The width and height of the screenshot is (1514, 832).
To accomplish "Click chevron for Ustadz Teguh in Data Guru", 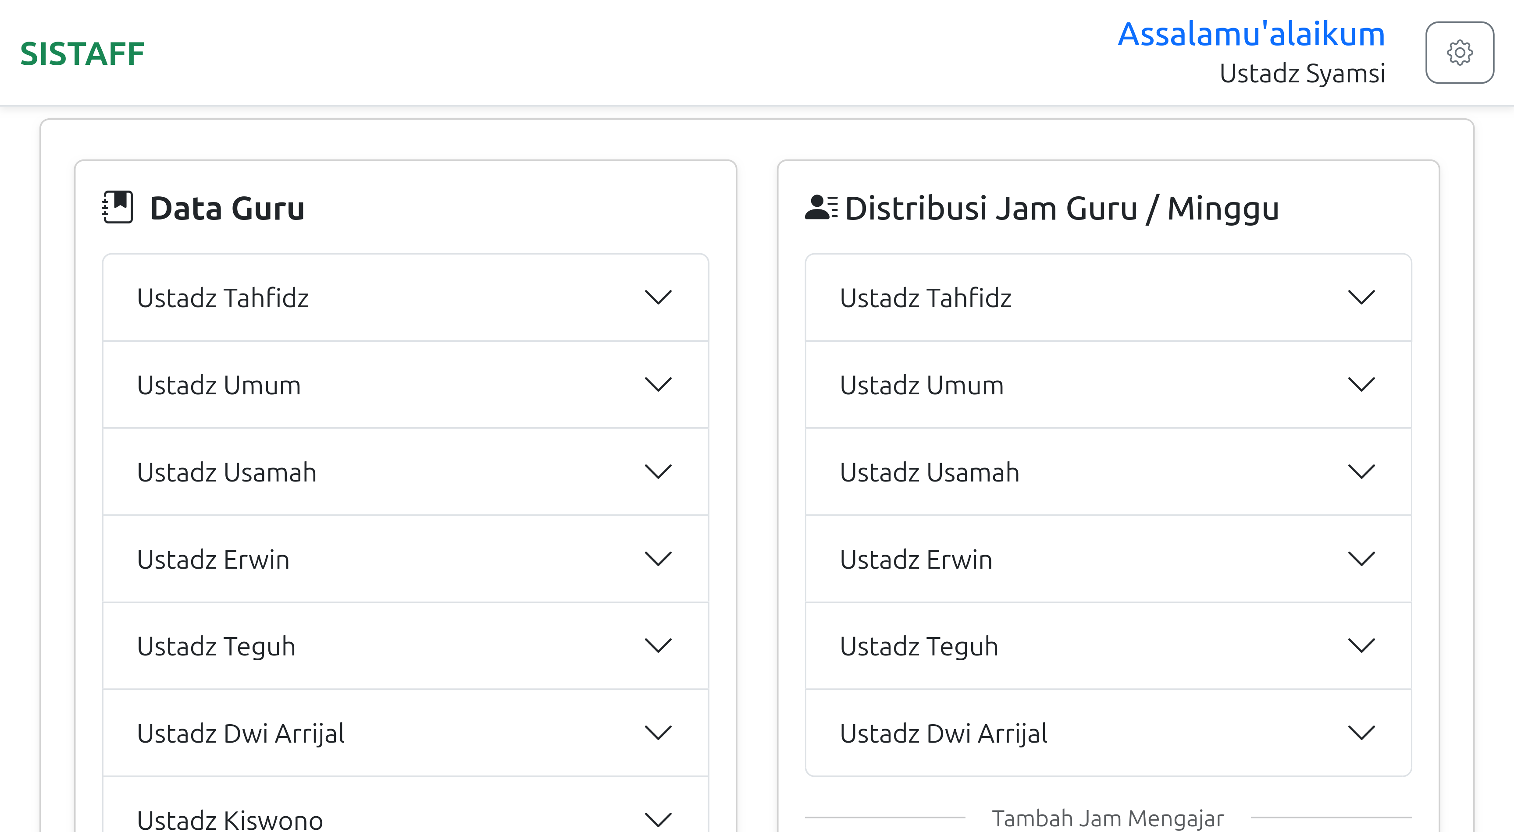I will [658, 646].
